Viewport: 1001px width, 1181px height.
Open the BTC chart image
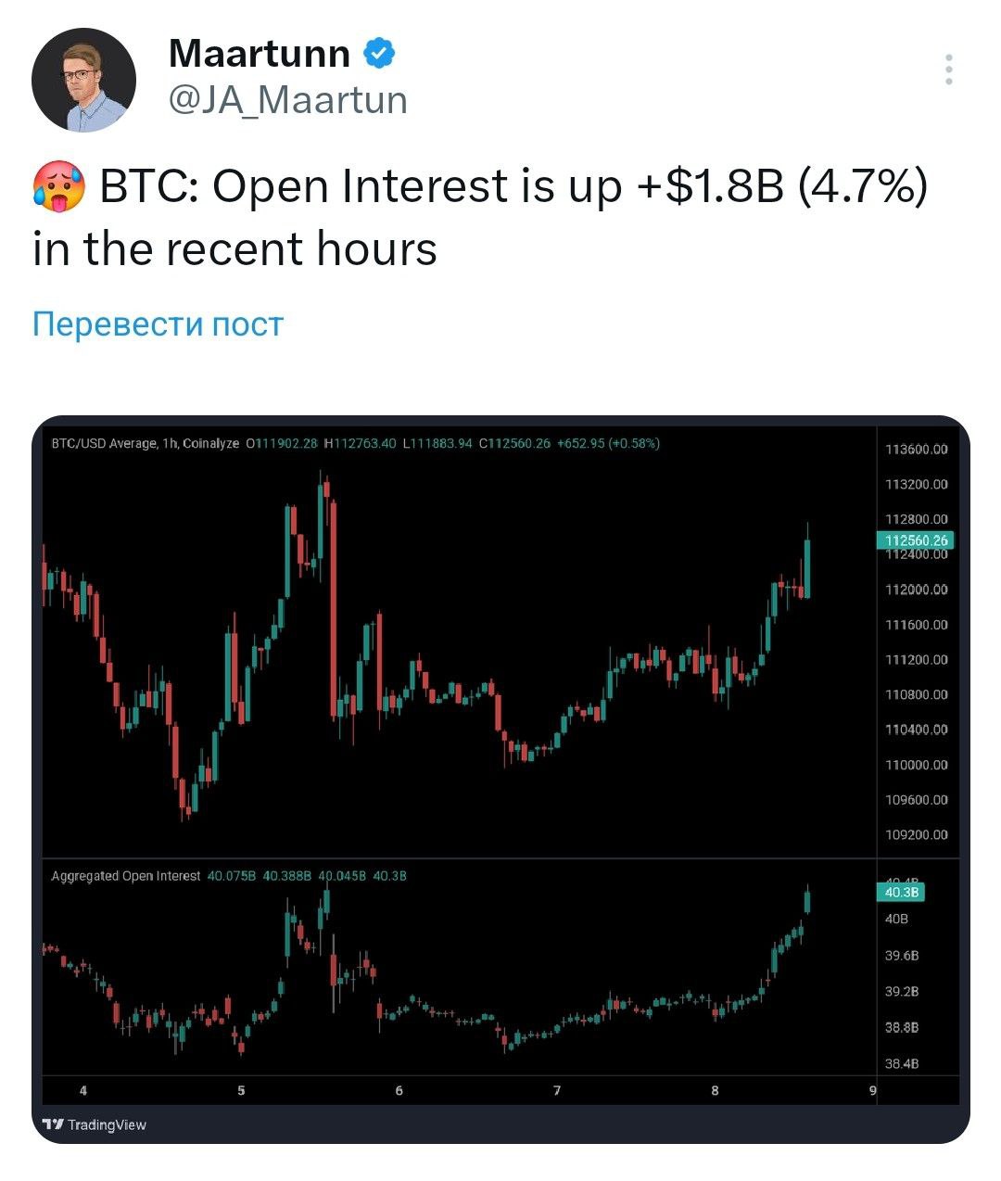(x=500, y=779)
